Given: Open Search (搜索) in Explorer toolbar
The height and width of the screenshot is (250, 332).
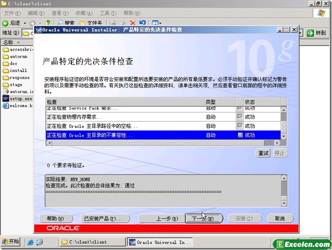Looking at the screenshot, I should tap(66, 23).
